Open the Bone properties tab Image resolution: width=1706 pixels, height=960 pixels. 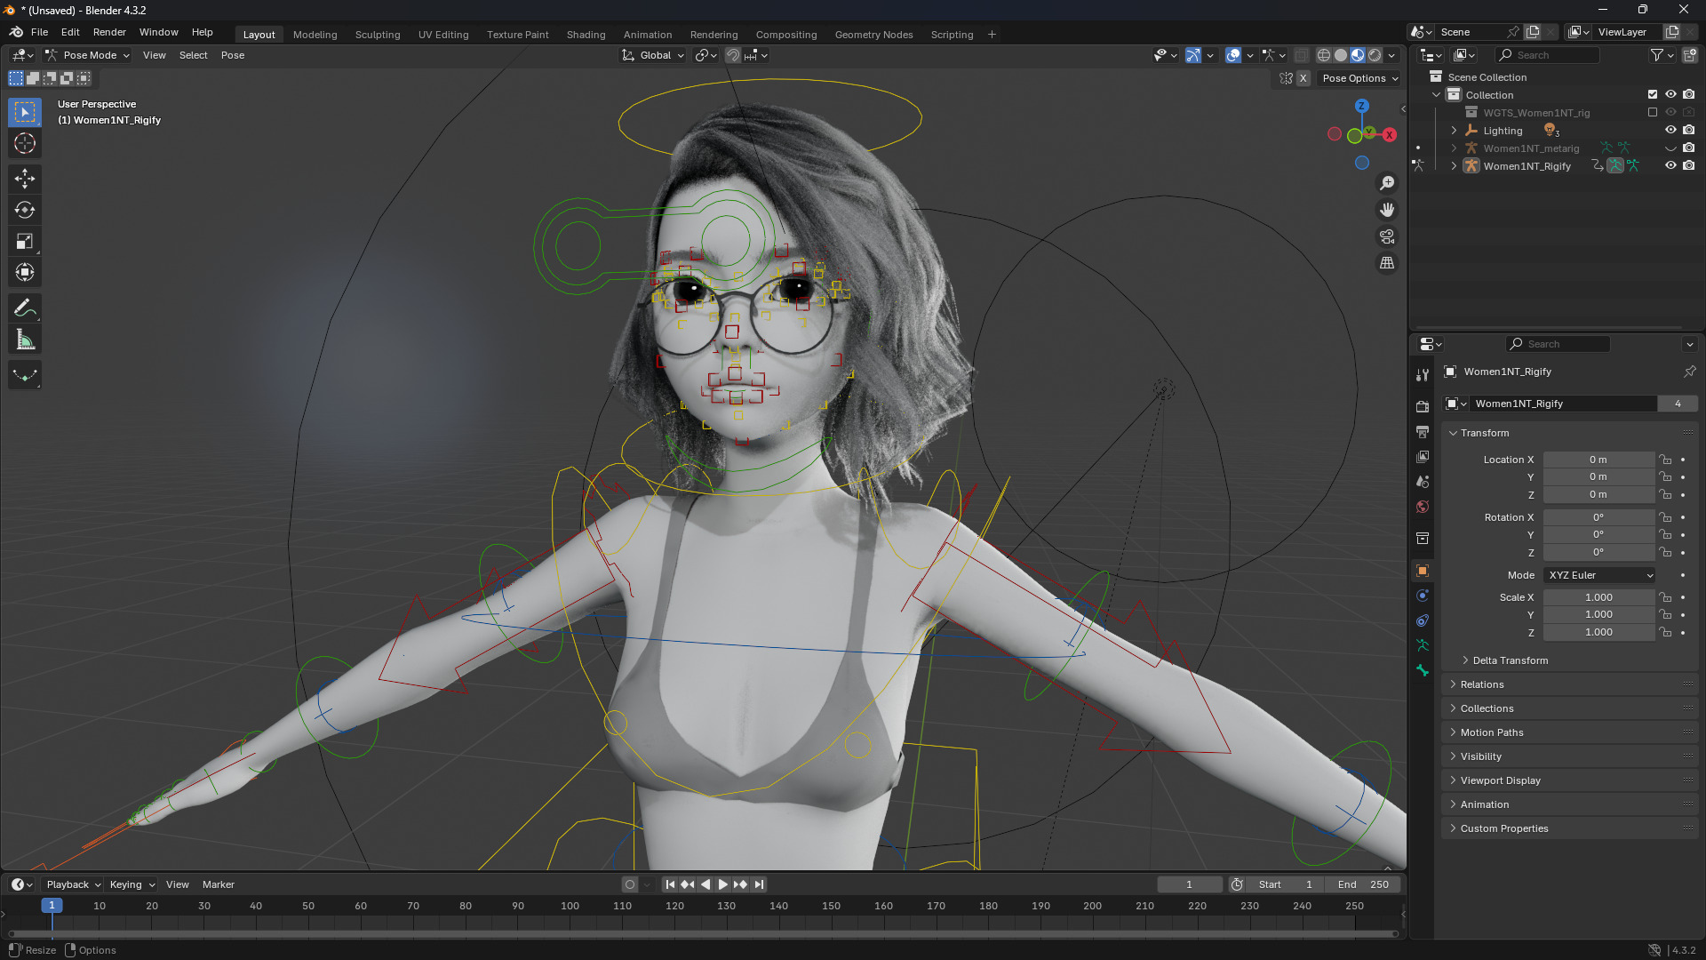tap(1423, 671)
